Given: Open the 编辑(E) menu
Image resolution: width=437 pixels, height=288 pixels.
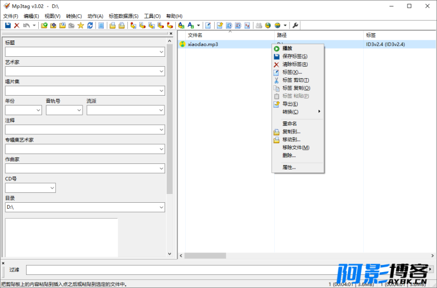Looking at the screenshot, I should coord(31,16).
